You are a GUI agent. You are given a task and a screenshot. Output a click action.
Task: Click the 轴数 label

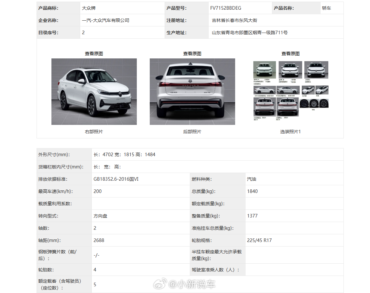pyautogui.click(x=44, y=228)
